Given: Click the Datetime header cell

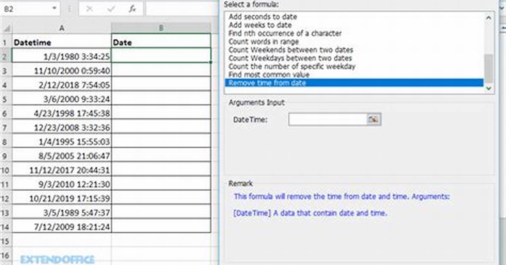Looking at the screenshot, I should click(x=62, y=42).
